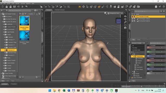Toggle selectability arrow icon of Environment Options
The height and width of the screenshot is (93, 166).
(135, 21)
